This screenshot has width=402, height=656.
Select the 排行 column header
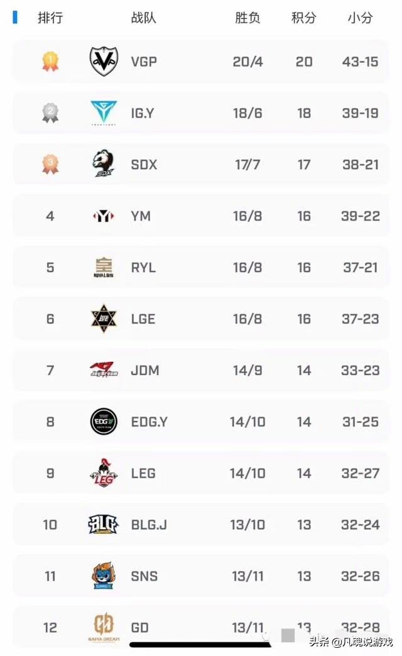coord(50,18)
